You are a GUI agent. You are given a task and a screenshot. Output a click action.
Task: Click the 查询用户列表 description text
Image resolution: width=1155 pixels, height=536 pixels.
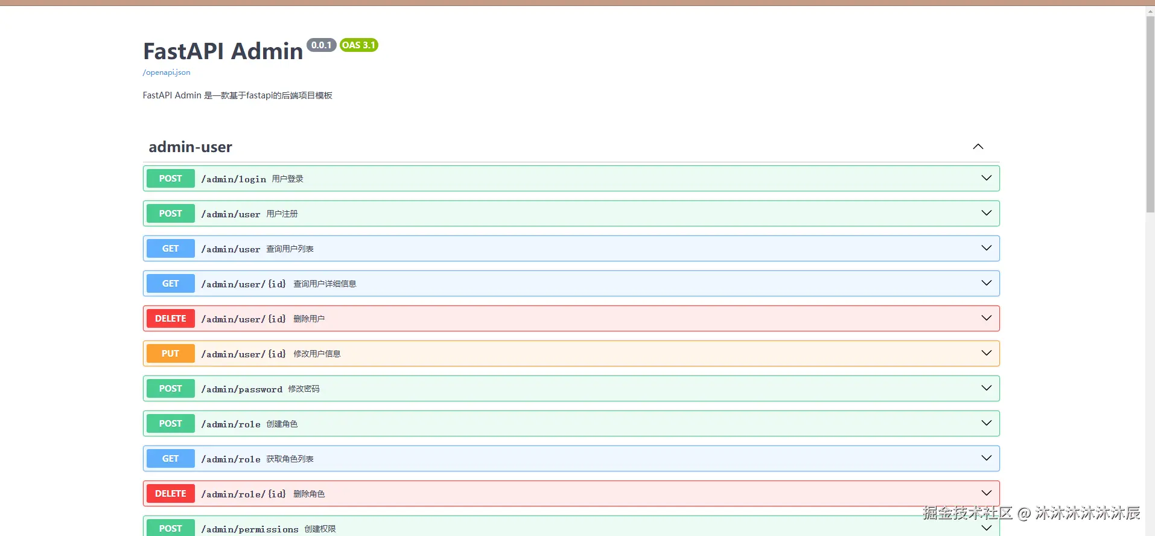pyautogui.click(x=290, y=249)
